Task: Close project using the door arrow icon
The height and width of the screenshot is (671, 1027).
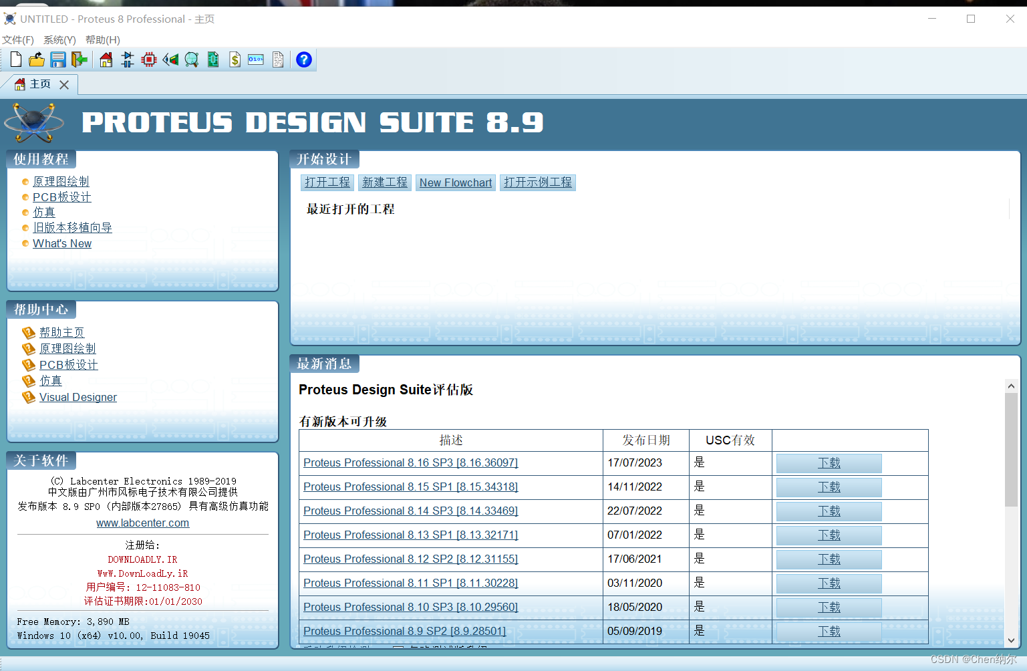Action: [x=80, y=59]
